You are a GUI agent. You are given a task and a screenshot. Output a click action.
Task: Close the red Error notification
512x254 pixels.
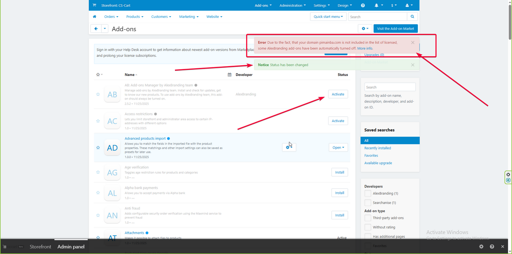coord(413,43)
